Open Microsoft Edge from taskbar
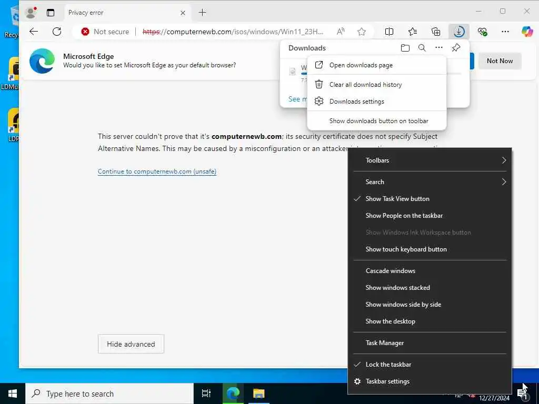 tap(233, 393)
